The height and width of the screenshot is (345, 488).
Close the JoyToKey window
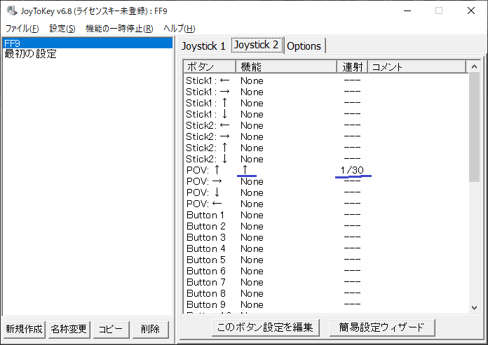pos(471,11)
